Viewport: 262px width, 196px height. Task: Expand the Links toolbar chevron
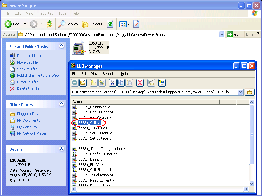point(258,33)
